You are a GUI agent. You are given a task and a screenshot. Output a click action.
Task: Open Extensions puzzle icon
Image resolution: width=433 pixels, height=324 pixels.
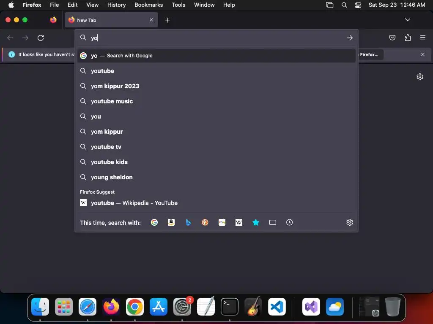tap(408, 38)
